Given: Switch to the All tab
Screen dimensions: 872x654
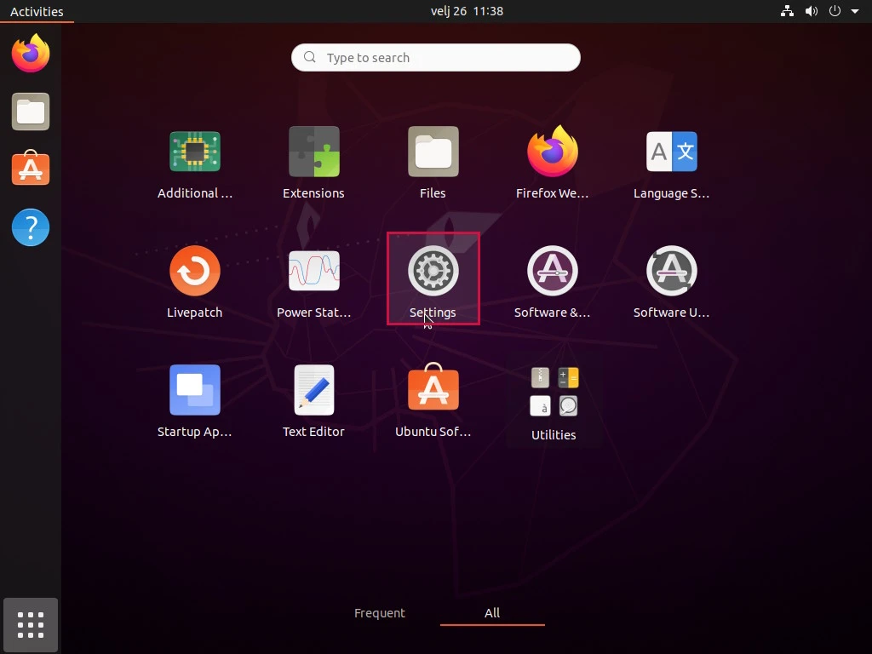Looking at the screenshot, I should click(x=492, y=613).
